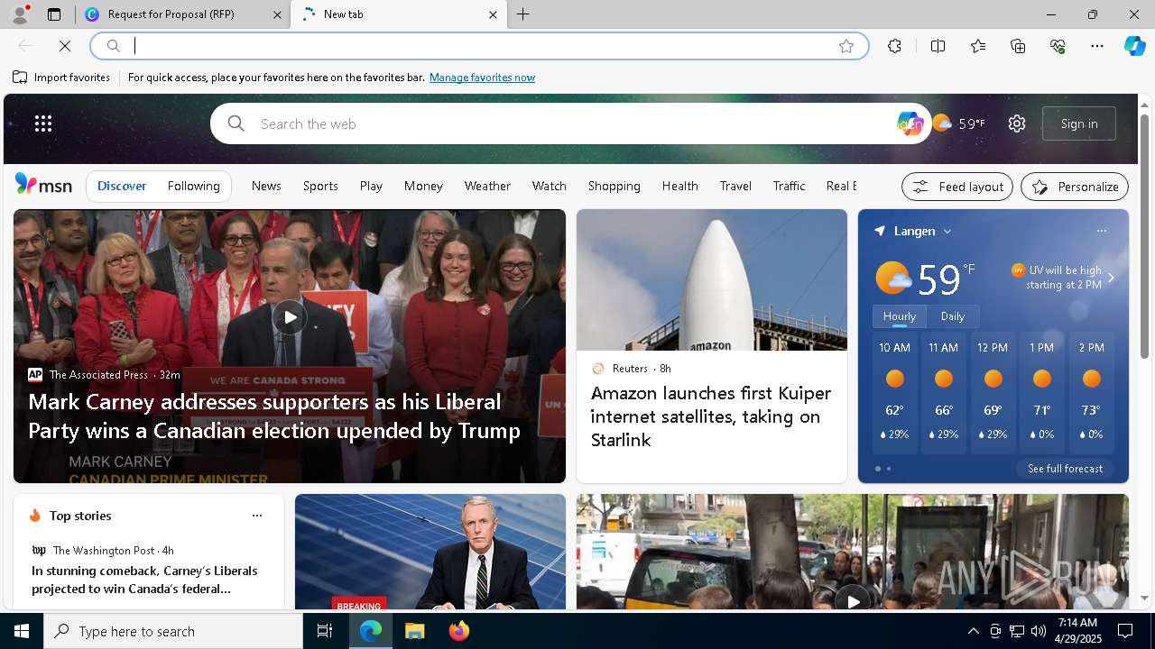This screenshot has height=649, width=1155.
Task: Open volume control in system tray
Action: tap(1039, 631)
